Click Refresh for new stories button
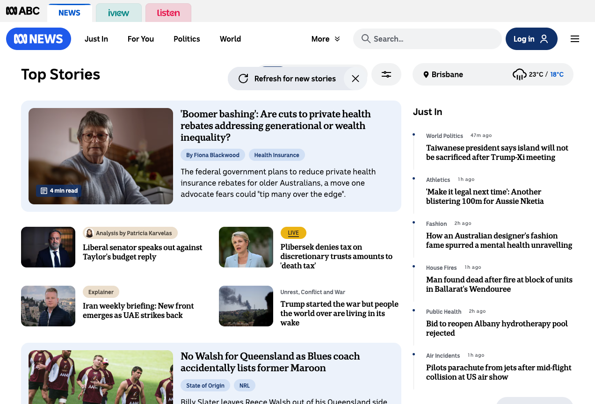The width and height of the screenshot is (595, 404). [x=295, y=79]
